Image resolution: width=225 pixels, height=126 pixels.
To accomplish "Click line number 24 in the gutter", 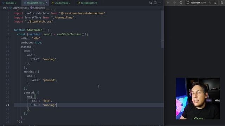I will 8,105.
